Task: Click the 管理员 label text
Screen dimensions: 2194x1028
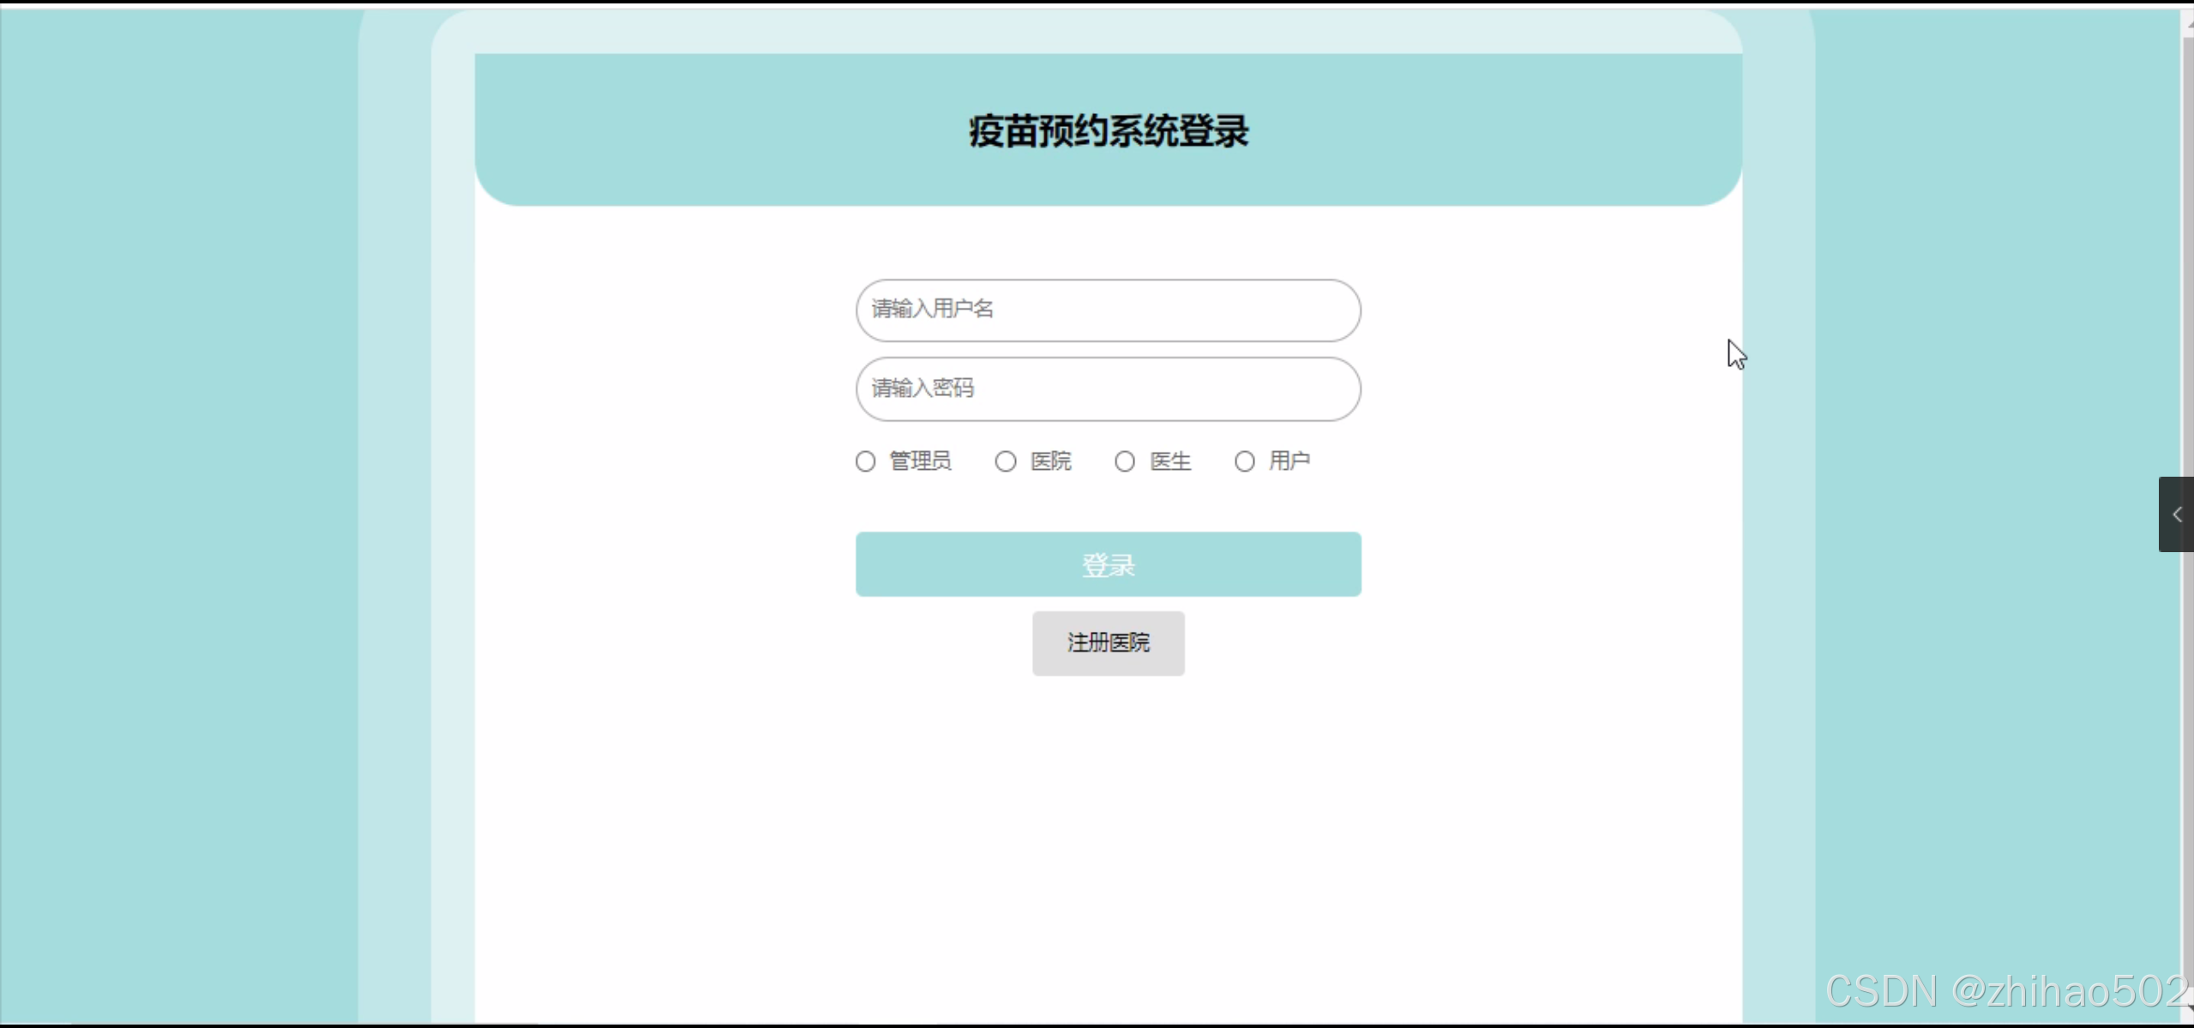Action: (x=920, y=461)
